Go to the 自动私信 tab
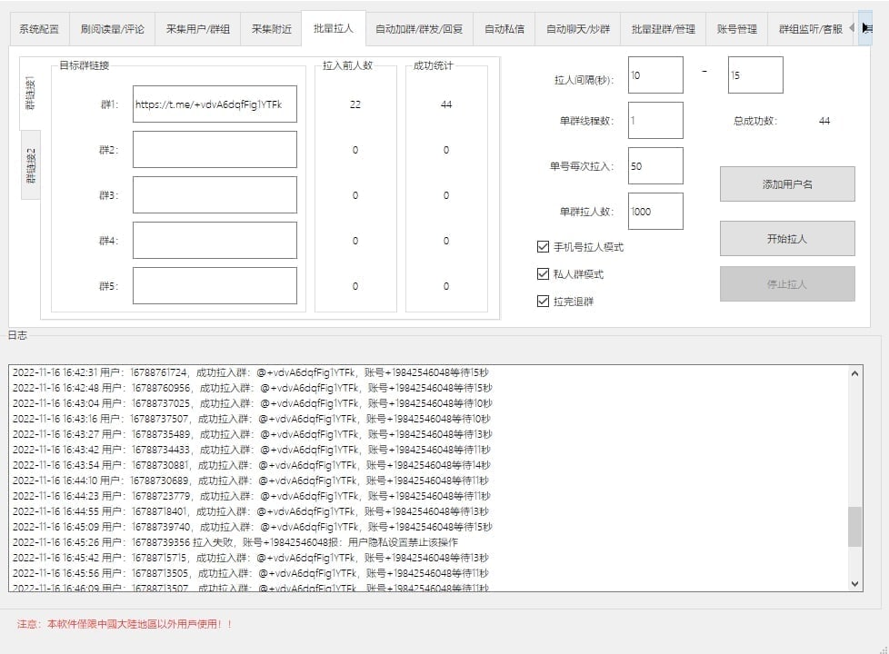This screenshot has width=889, height=654. click(504, 29)
